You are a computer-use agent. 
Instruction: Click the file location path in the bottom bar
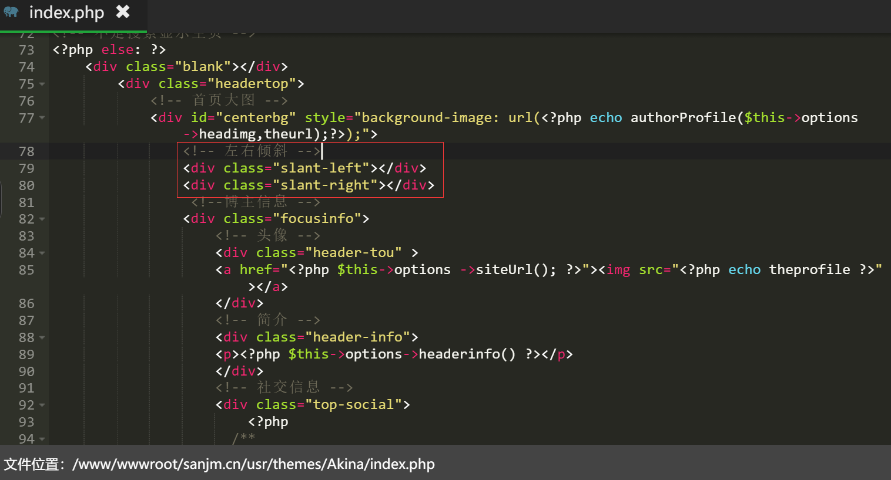tap(253, 464)
